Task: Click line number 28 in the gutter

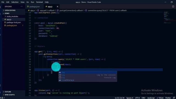Action: 30,59
